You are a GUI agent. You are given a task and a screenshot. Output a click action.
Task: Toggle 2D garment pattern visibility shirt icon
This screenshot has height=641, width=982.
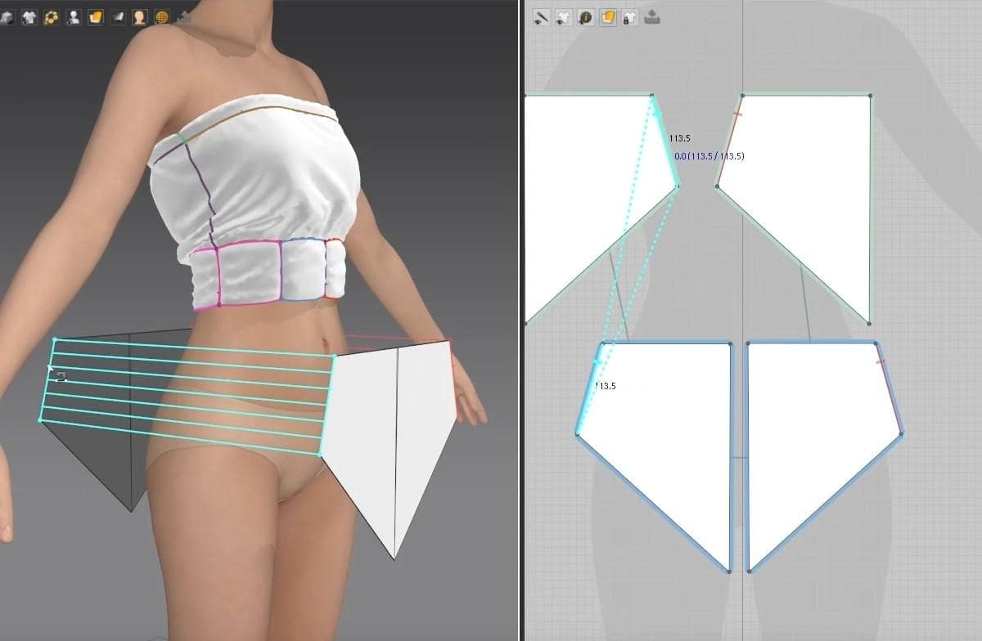(x=564, y=16)
